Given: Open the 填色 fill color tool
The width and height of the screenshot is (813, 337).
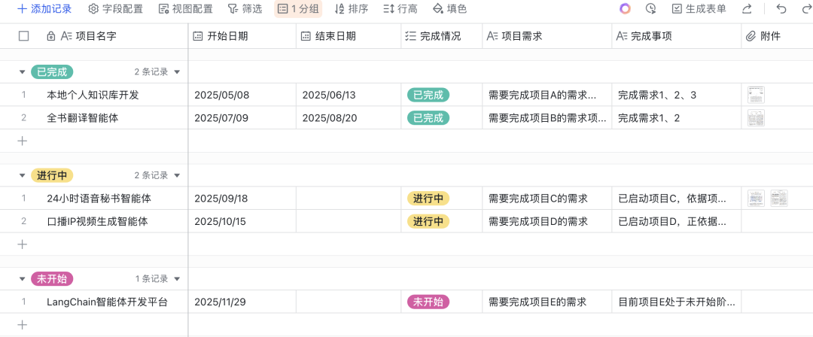Looking at the screenshot, I should [x=449, y=9].
